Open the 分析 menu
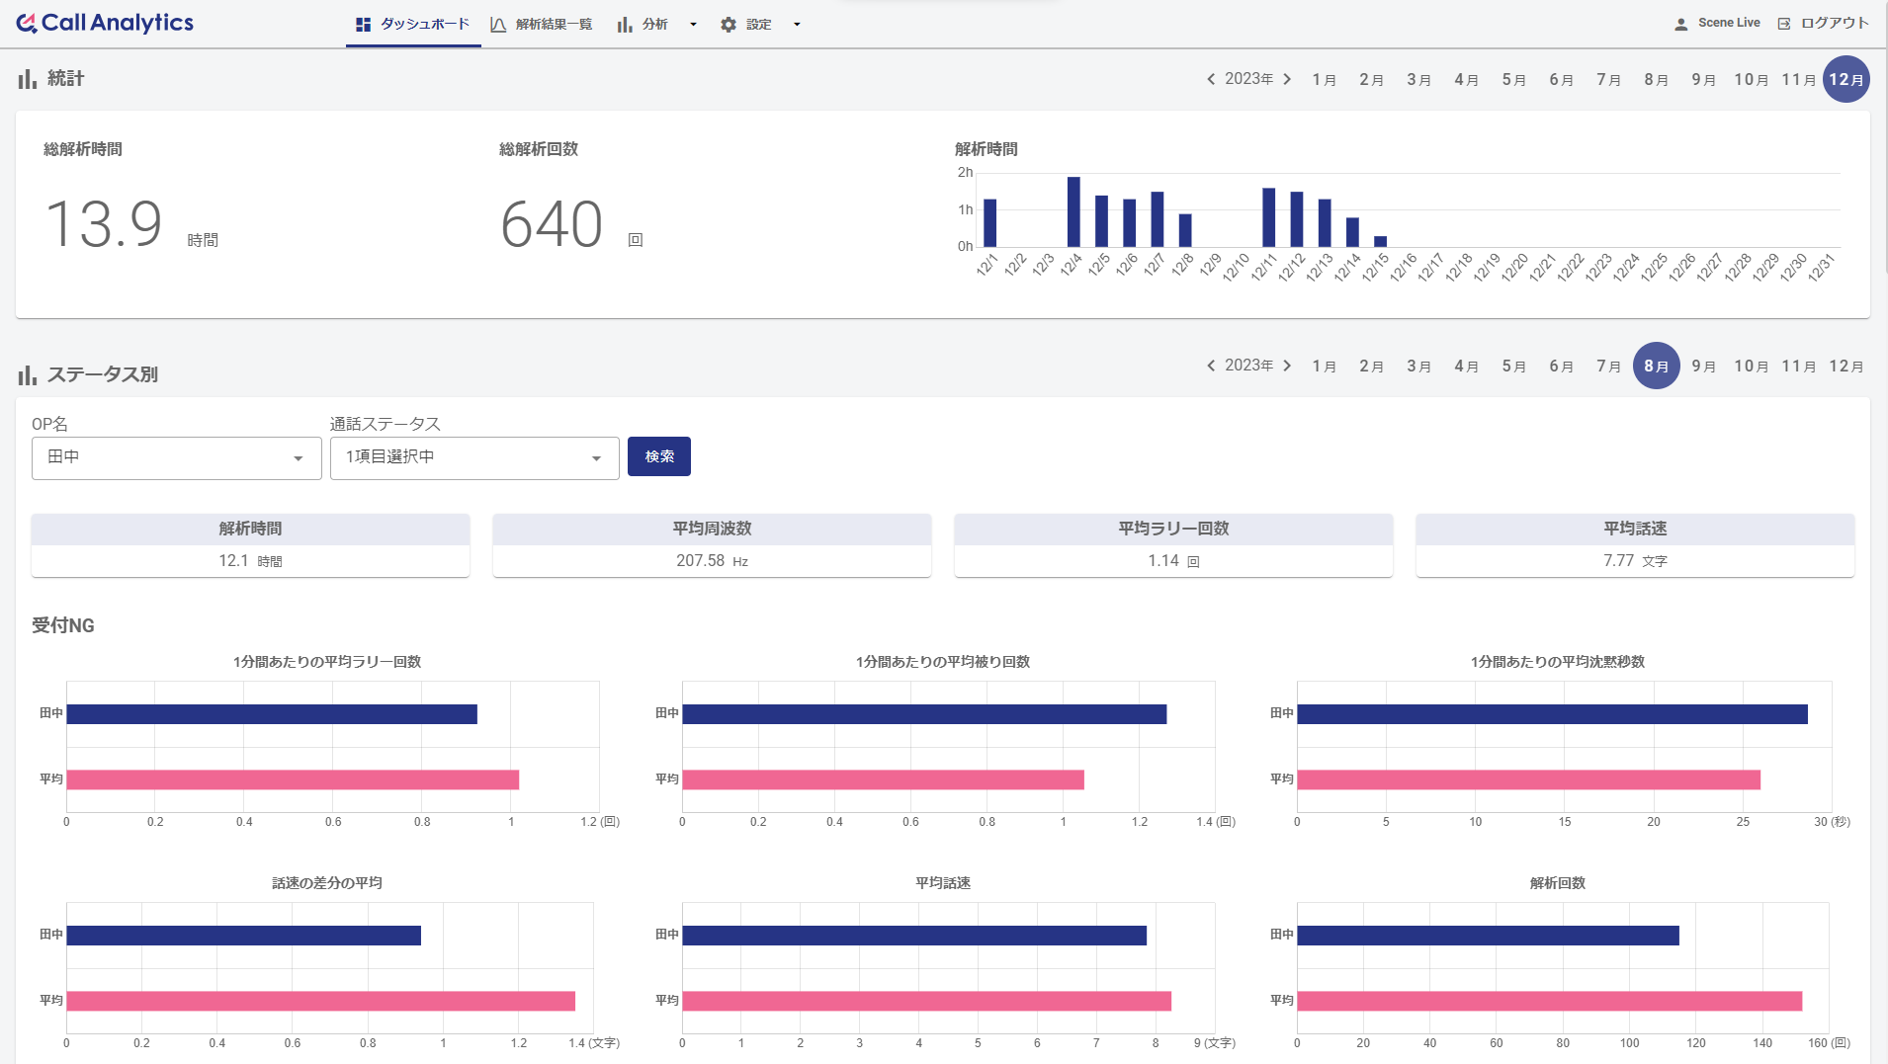Screen dimensions: 1888x1064 pyautogui.click(x=655, y=25)
